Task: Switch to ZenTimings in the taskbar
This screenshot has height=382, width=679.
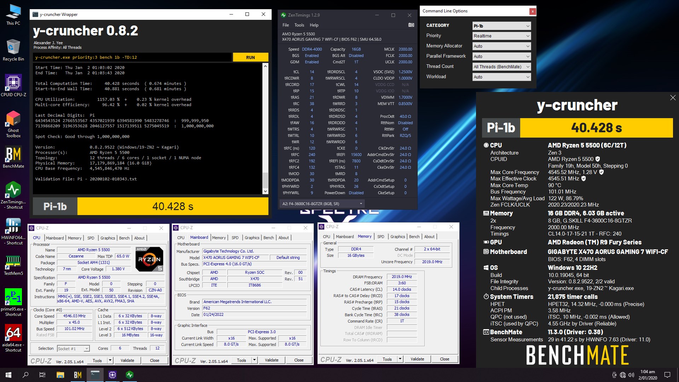Action: tap(130, 375)
